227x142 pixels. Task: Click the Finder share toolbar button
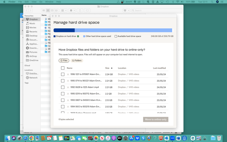tap(80, 11)
